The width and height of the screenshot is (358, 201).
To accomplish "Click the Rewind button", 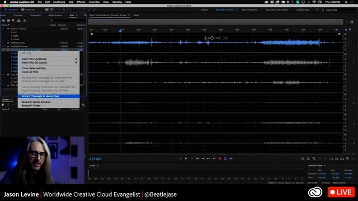I will 203,159.
